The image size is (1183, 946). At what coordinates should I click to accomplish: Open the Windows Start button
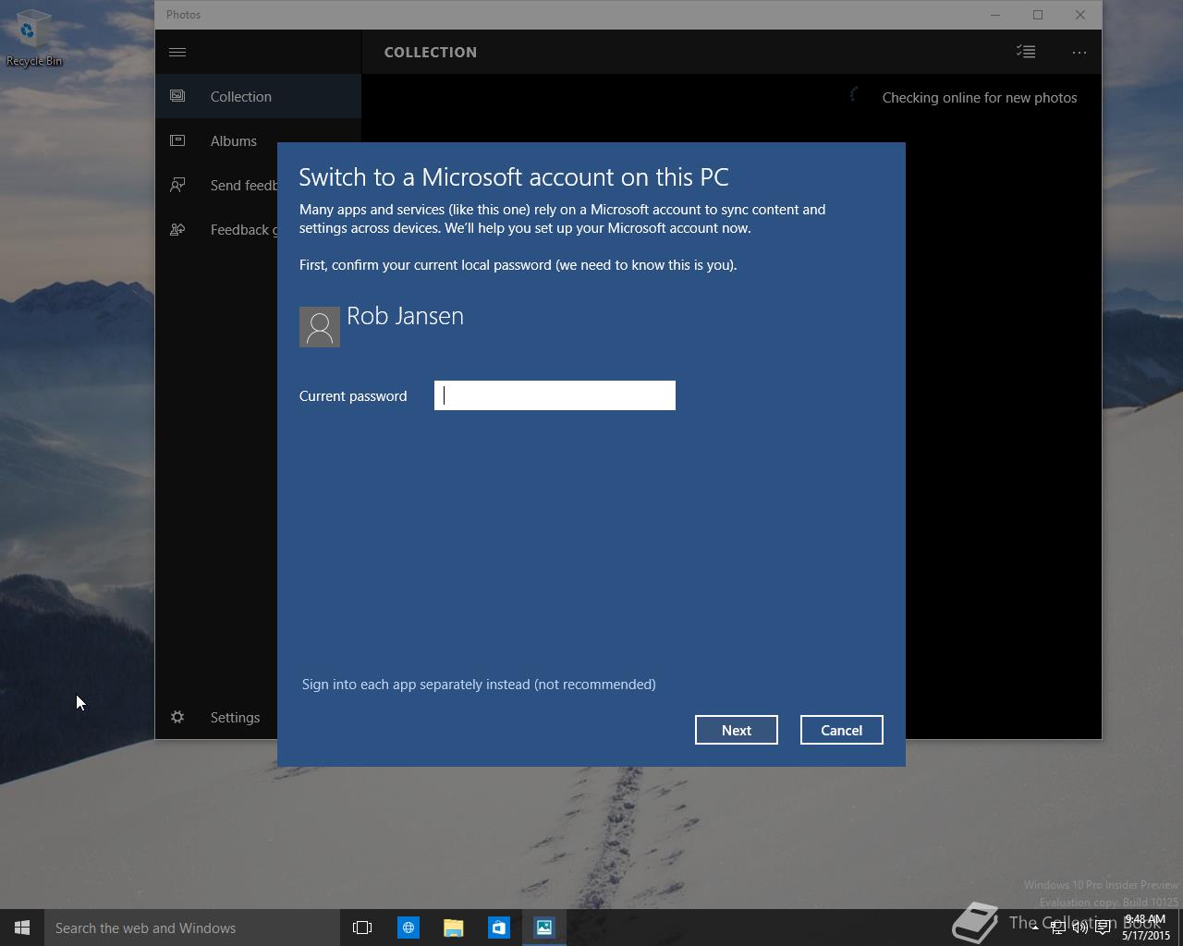tap(22, 928)
